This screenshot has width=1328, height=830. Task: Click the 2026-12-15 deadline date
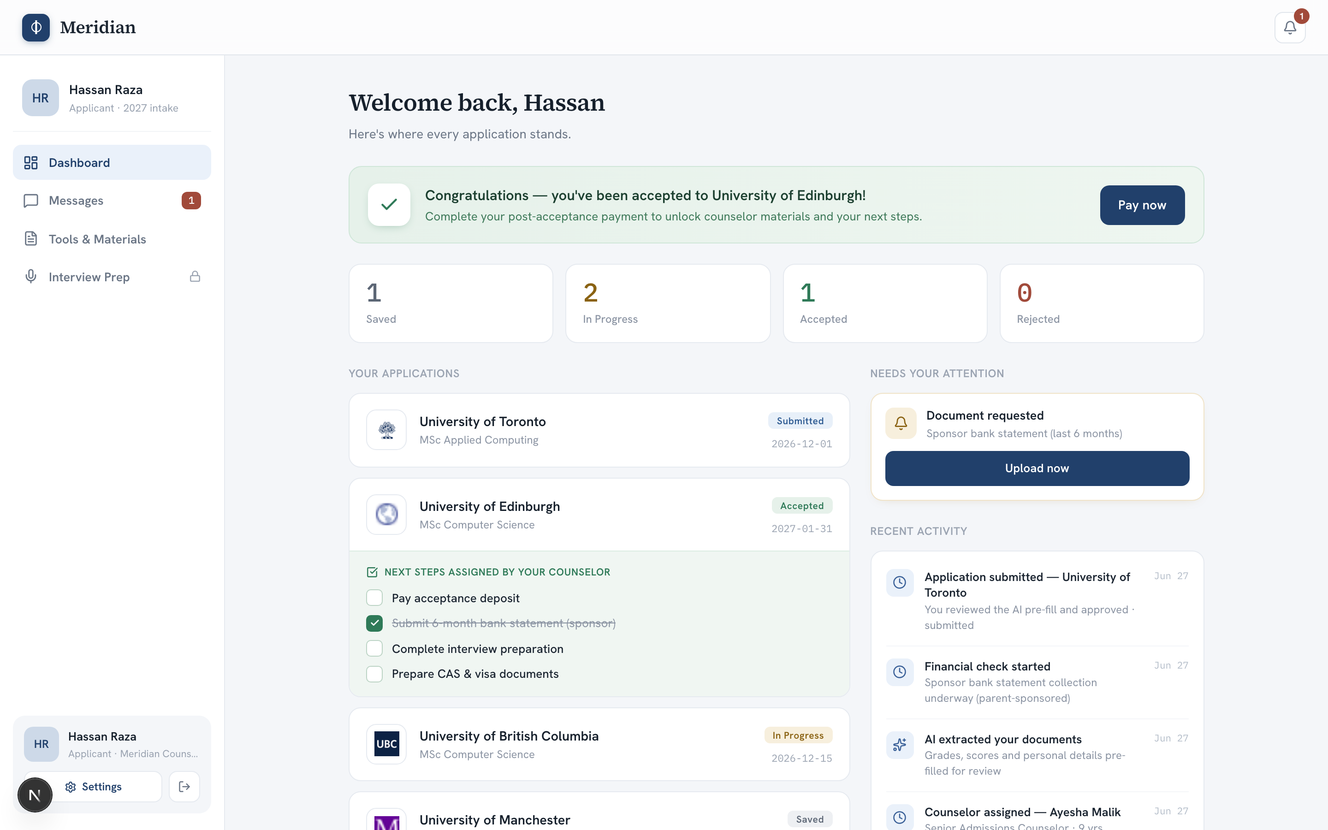click(802, 758)
